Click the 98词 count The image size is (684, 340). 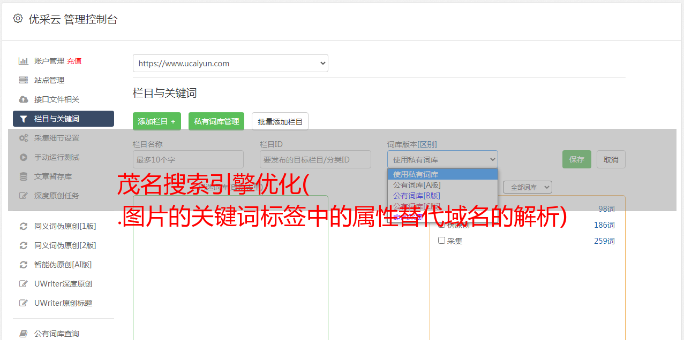coord(606,209)
